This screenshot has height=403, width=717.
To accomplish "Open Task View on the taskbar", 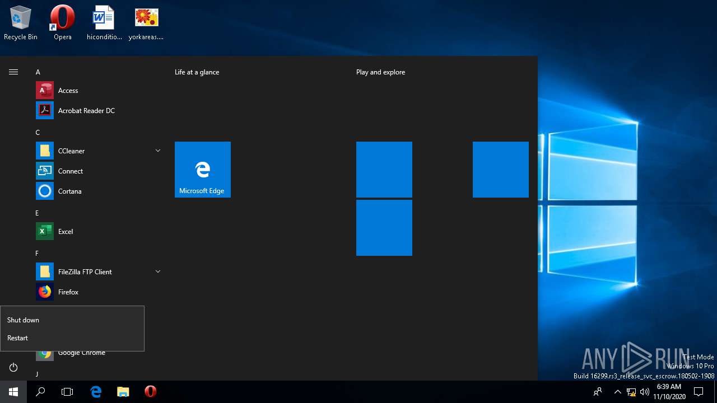I will pos(67,392).
